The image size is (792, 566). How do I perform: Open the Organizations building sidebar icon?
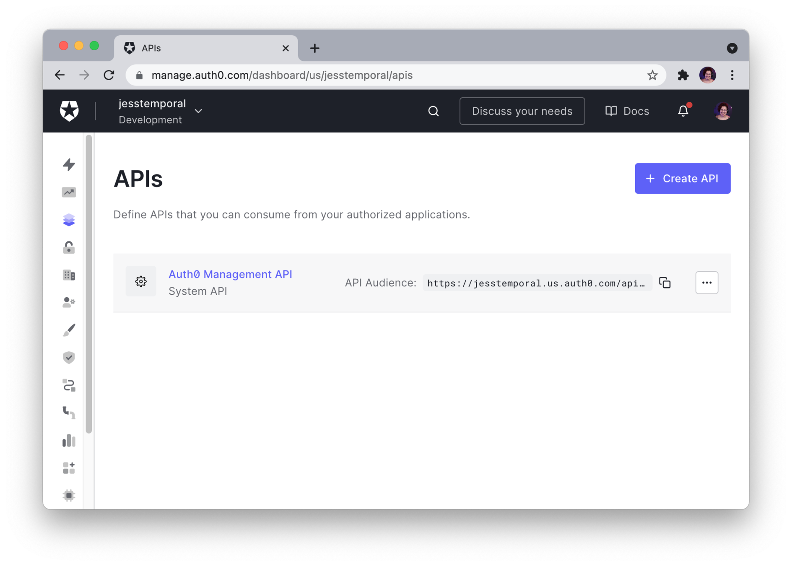(69, 275)
